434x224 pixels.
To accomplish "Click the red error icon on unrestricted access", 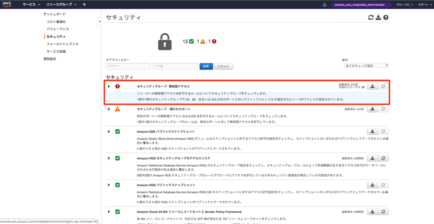I will coord(118,86).
